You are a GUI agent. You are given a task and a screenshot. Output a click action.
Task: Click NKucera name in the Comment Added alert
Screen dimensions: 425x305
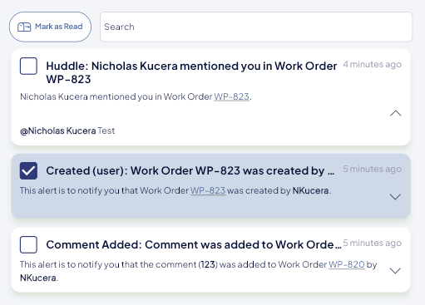[38, 278]
